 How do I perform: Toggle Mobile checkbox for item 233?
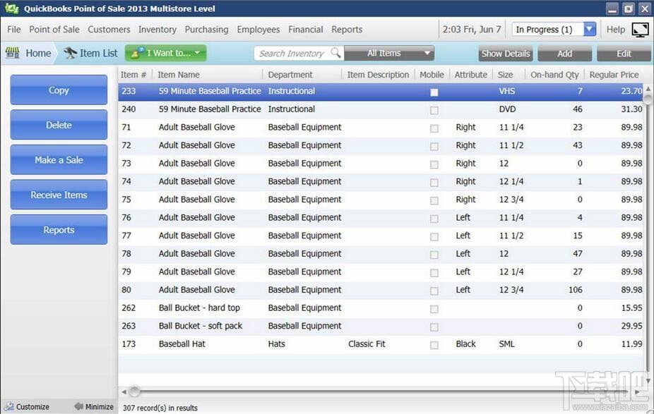[x=434, y=92]
